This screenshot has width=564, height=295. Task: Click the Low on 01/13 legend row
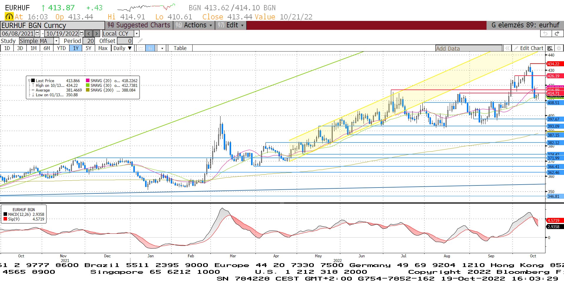(55, 95)
